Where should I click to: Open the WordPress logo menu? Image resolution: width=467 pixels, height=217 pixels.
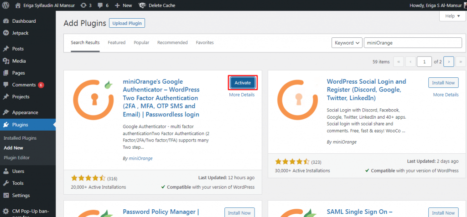tap(5, 5)
